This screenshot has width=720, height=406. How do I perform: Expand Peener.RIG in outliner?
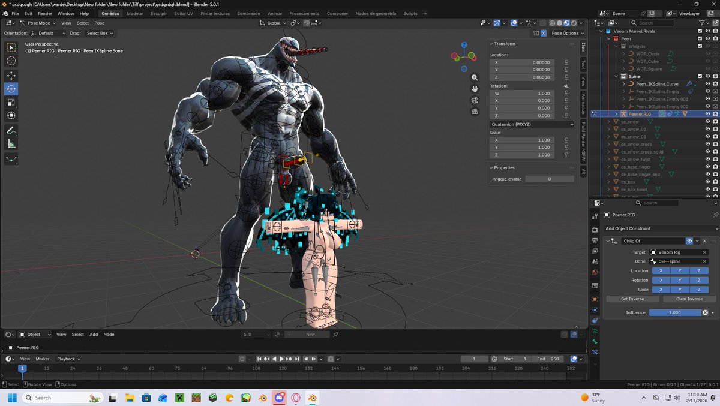tap(616, 114)
